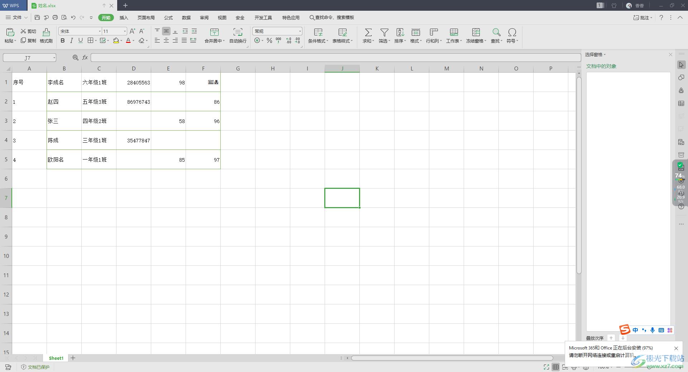Click the fx insert function icon
Viewport: 688px width, 372px height.
tap(85, 57)
